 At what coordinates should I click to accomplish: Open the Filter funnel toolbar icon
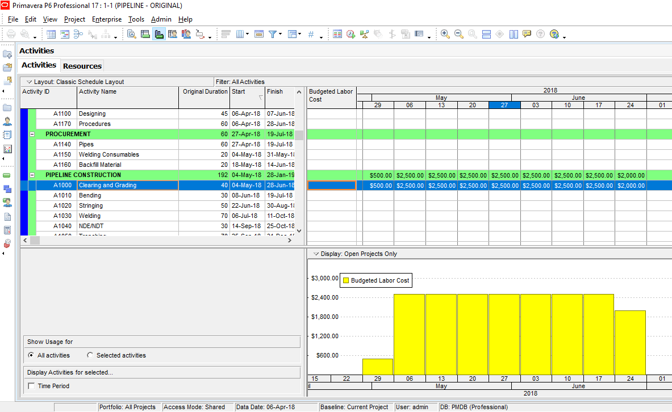click(273, 34)
